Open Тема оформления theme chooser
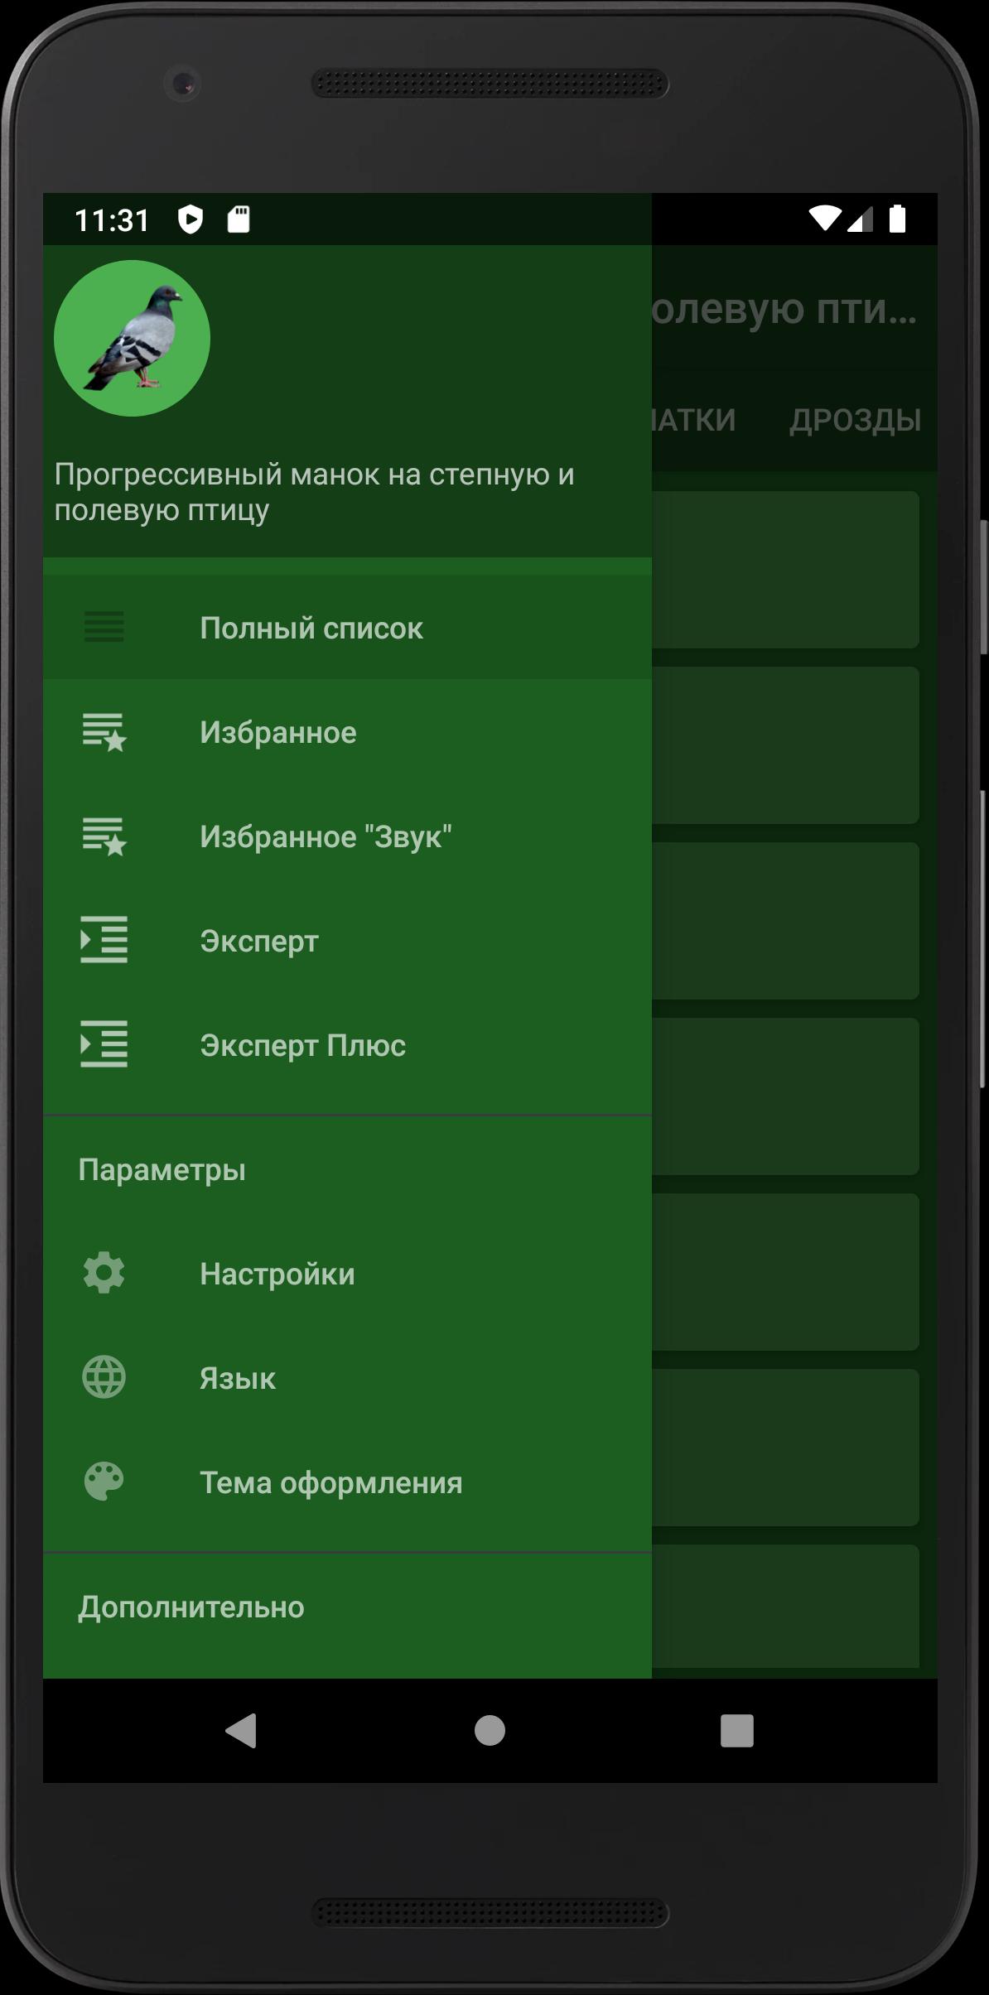Image resolution: width=989 pixels, height=1995 pixels. click(x=347, y=1482)
